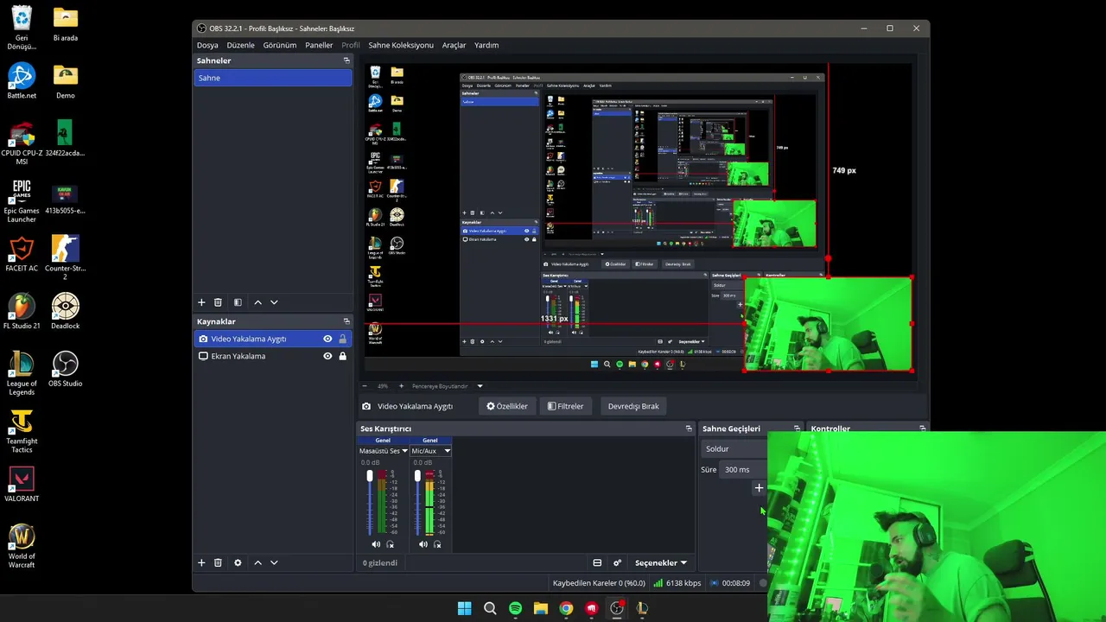The image size is (1106, 622).
Task: Open File Explorer from the taskbar
Action: [540, 608]
